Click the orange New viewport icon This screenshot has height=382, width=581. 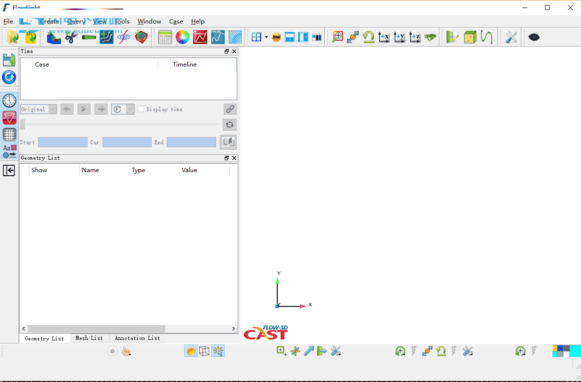[276, 37]
